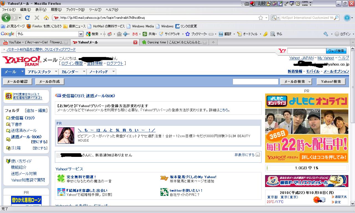
Task: Click the Yahoo!検索 button
Action: (x=331, y=82)
